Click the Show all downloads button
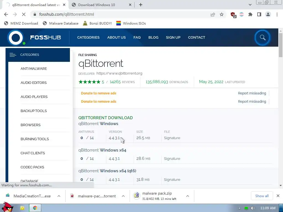Image resolution: width=283 pixels, height=212 pixels. [x=262, y=196]
